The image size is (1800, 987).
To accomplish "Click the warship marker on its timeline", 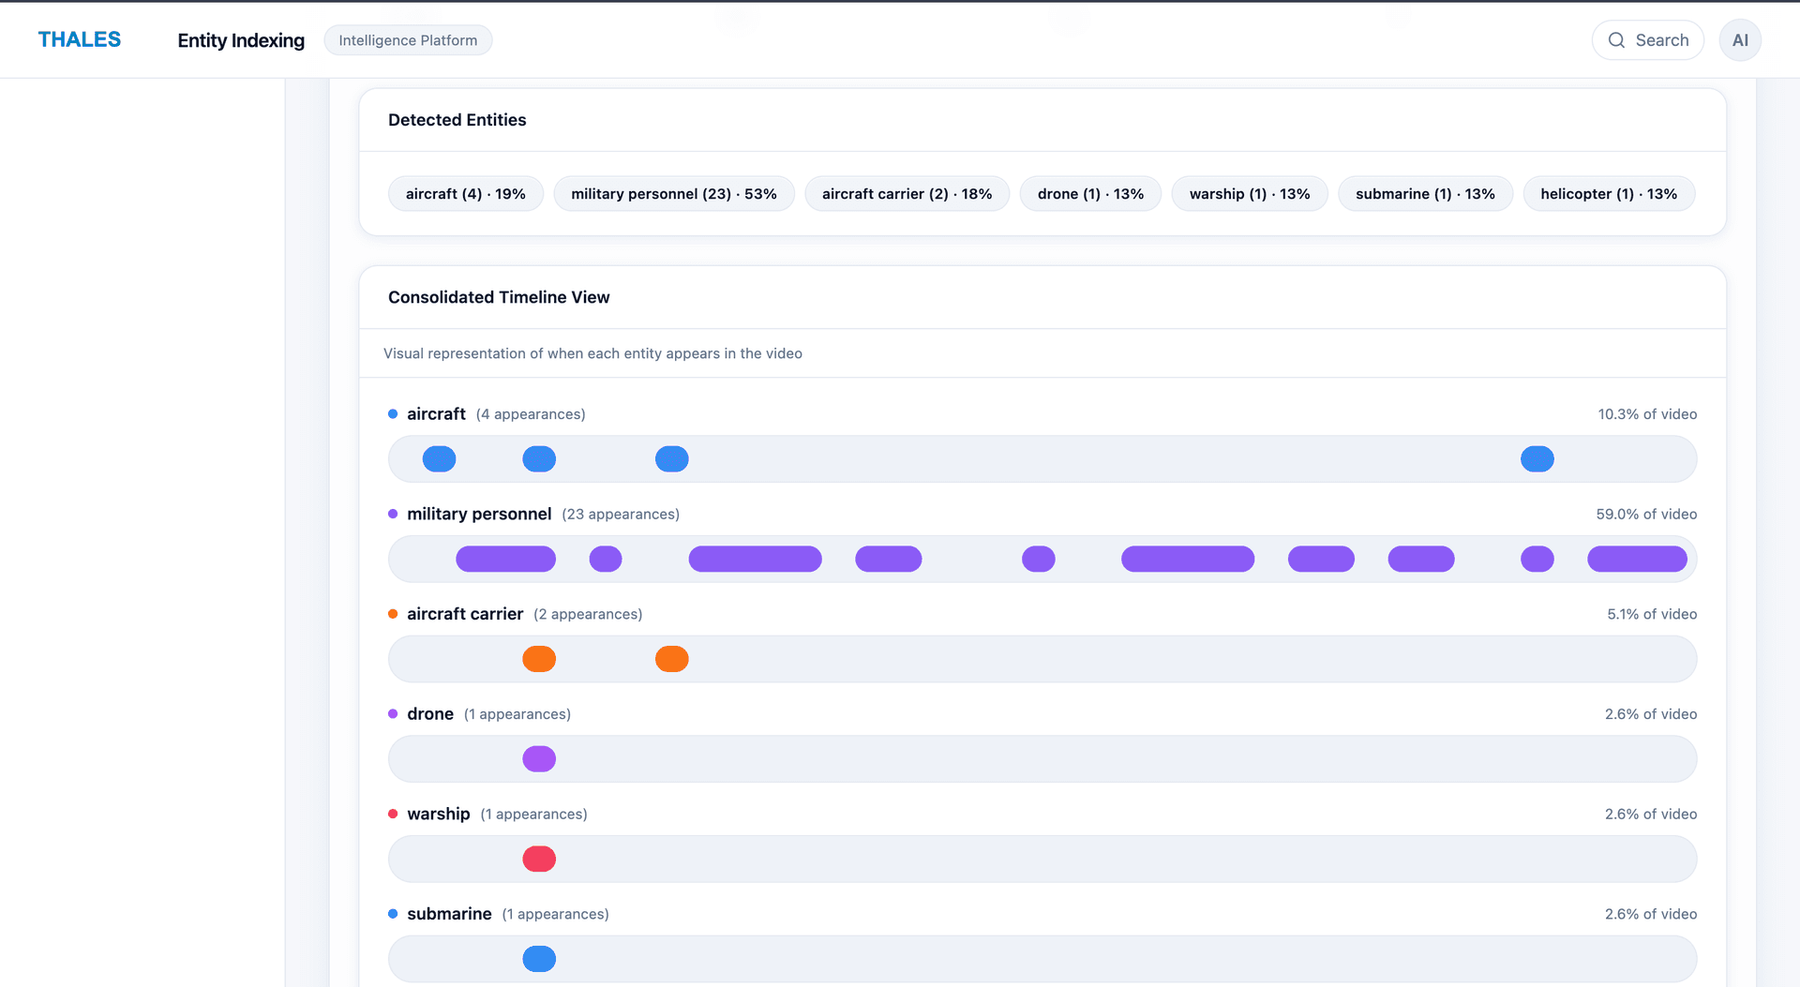I will pyautogui.click(x=539, y=858).
